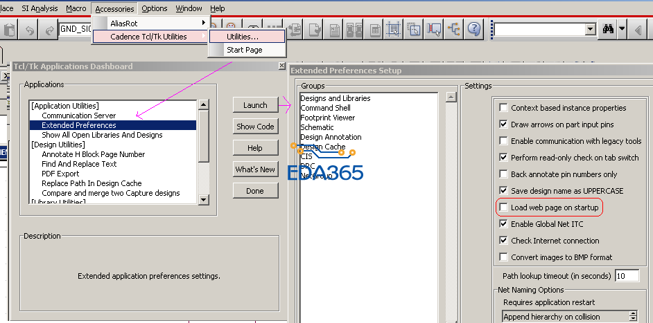Select the Footprint Viewer group
653x323 pixels.
pyautogui.click(x=328, y=118)
